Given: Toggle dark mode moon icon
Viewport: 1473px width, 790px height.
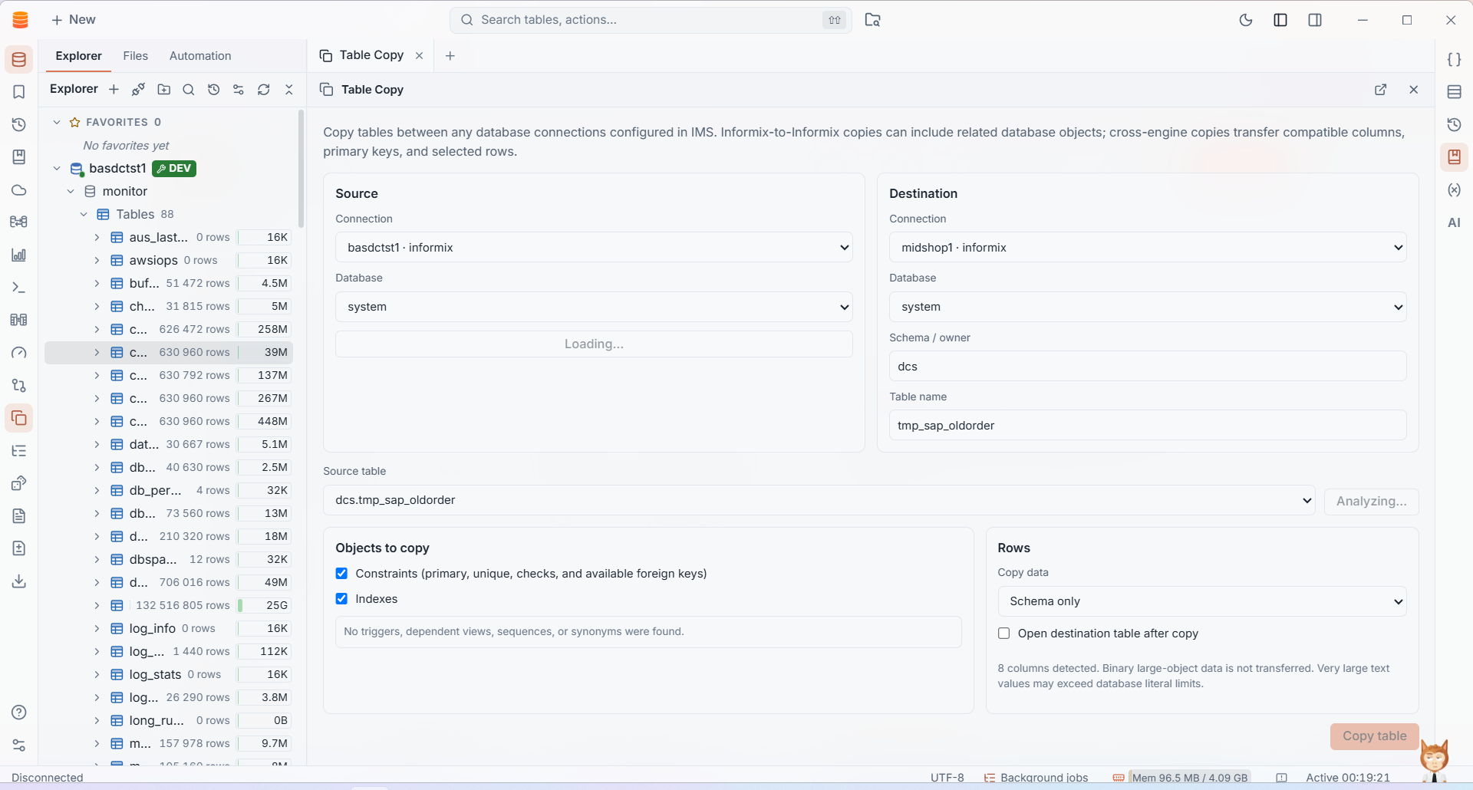Looking at the screenshot, I should (1246, 20).
